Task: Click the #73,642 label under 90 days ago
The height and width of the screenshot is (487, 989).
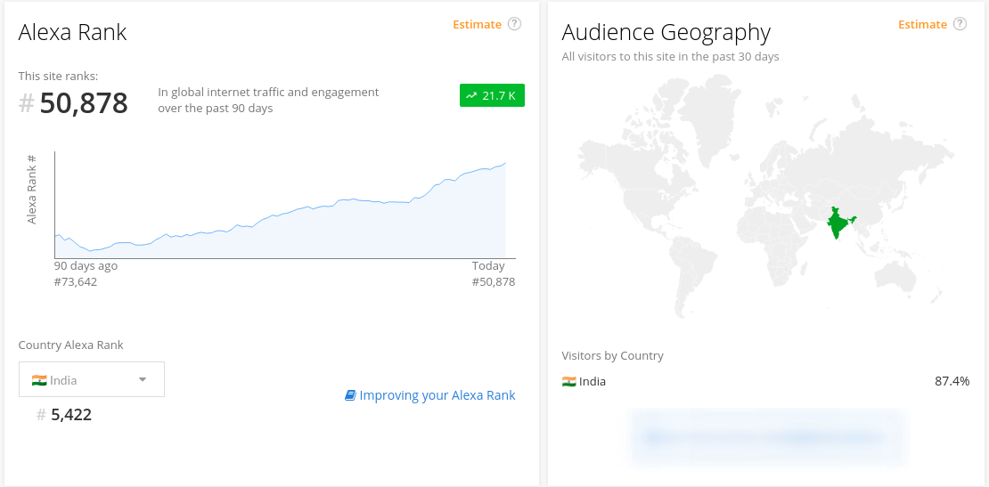Action: [76, 281]
